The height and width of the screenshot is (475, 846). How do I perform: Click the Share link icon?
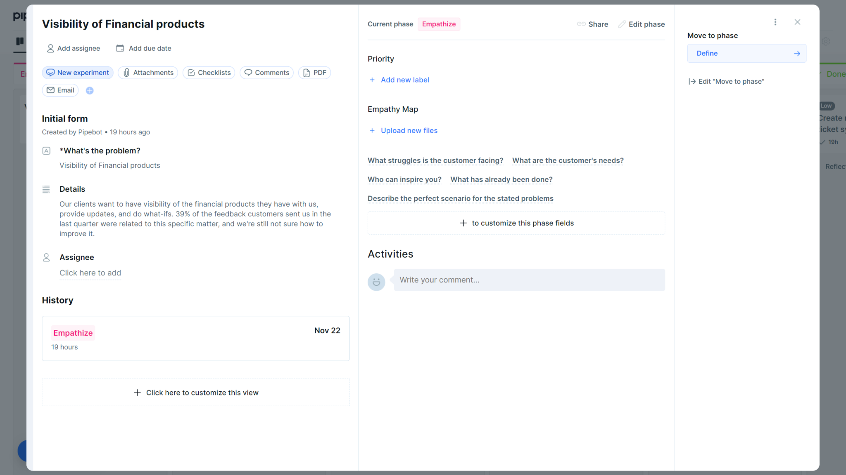[x=582, y=24]
